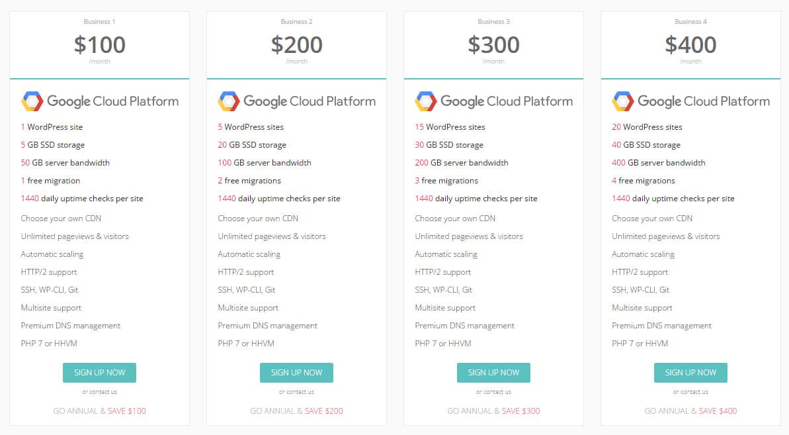The height and width of the screenshot is (435, 789).
Task: Click '15 WordPress sites' feature text
Action: point(450,127)
